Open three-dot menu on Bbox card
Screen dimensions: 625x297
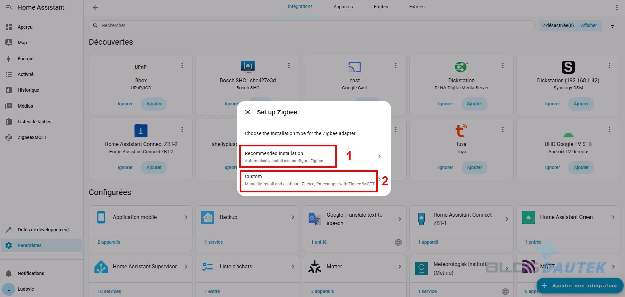182,66
